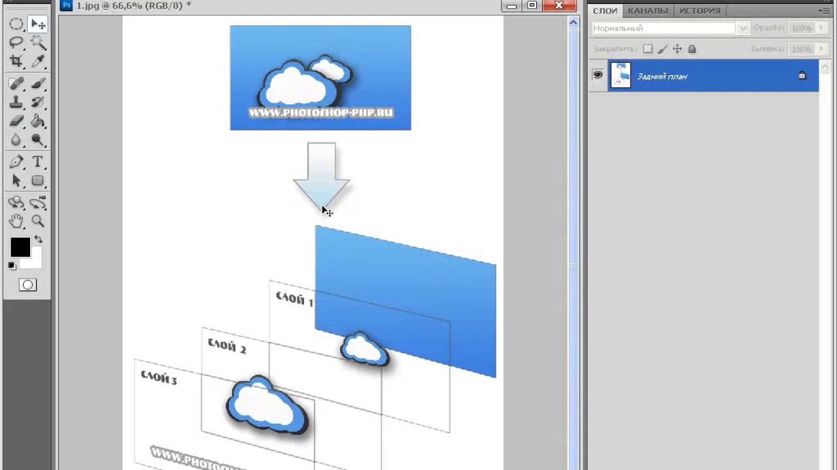The width and height of the screenshot is (837, 470).
Task: Select the Healing Brush tool
Action: tap(16, 83)
